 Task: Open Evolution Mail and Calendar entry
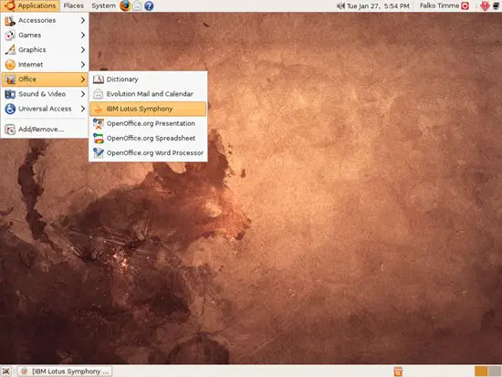[148, 94]
